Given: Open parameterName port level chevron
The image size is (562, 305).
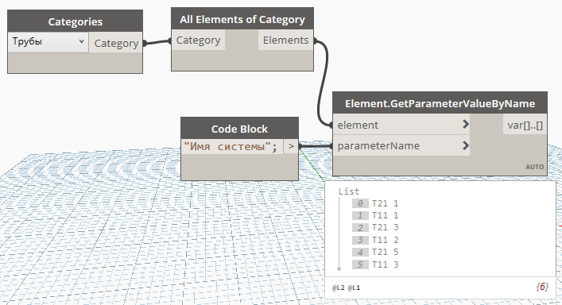Looking at the screenshot, I should coord(466,145).
